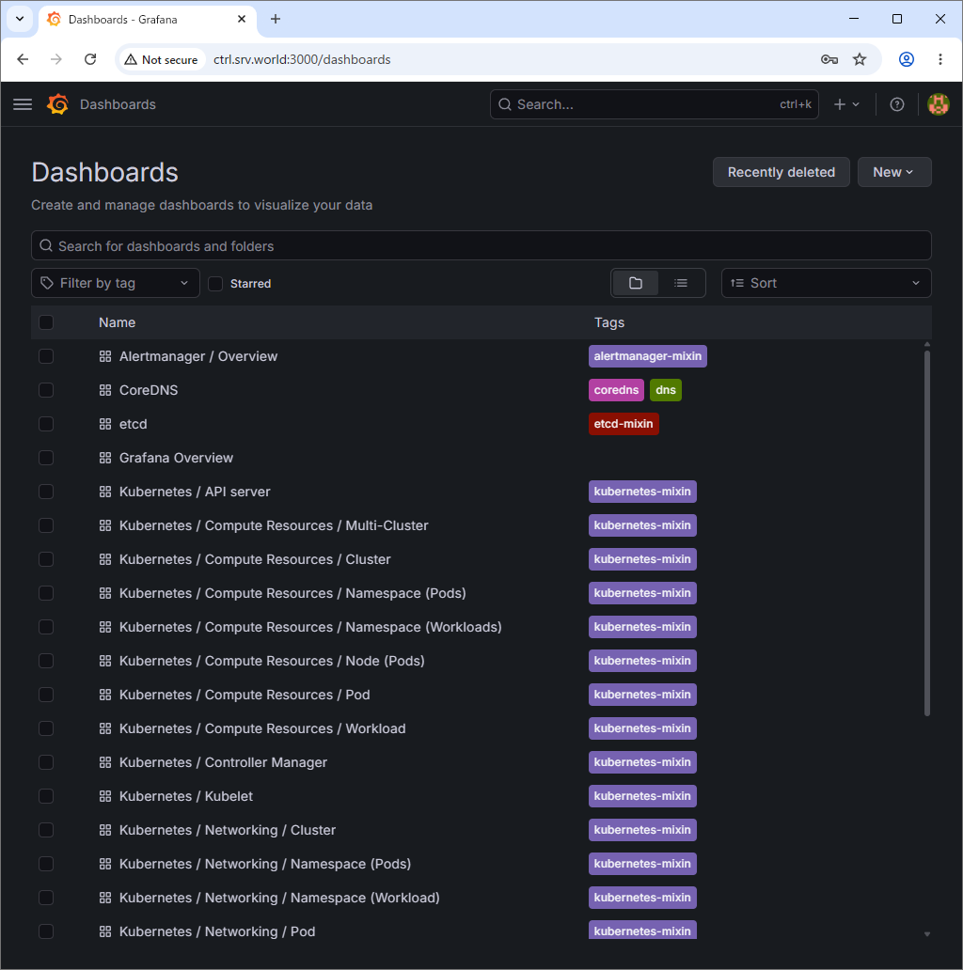Switch to folder view icon

click(635, 283)
